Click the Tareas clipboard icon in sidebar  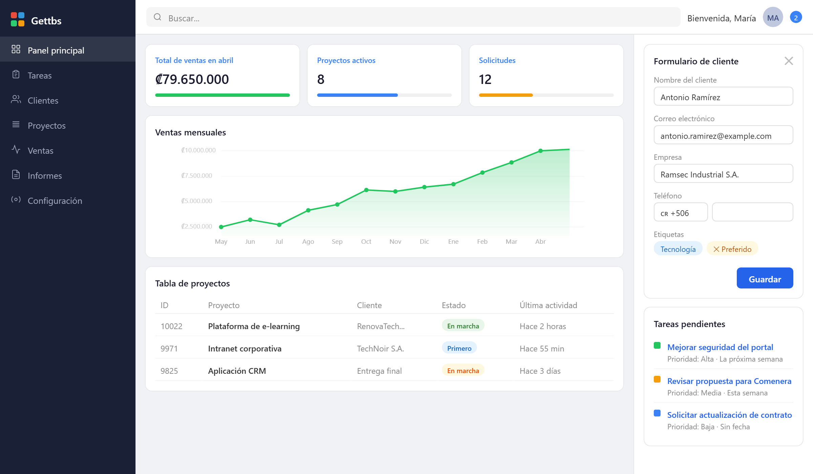point(16,74)
